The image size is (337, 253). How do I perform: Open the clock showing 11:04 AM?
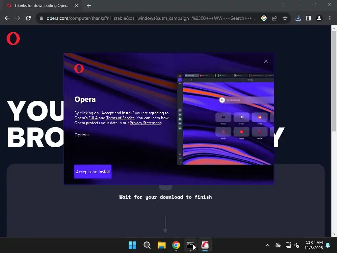coord(314,245)
